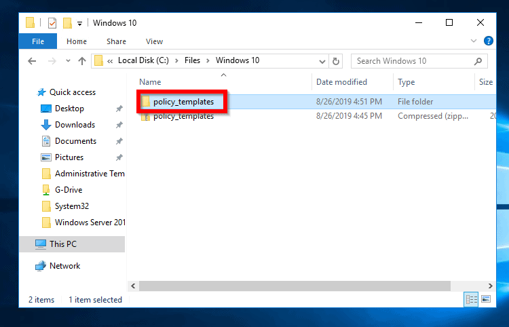Click the Back navigation arrow

point(32,61)
